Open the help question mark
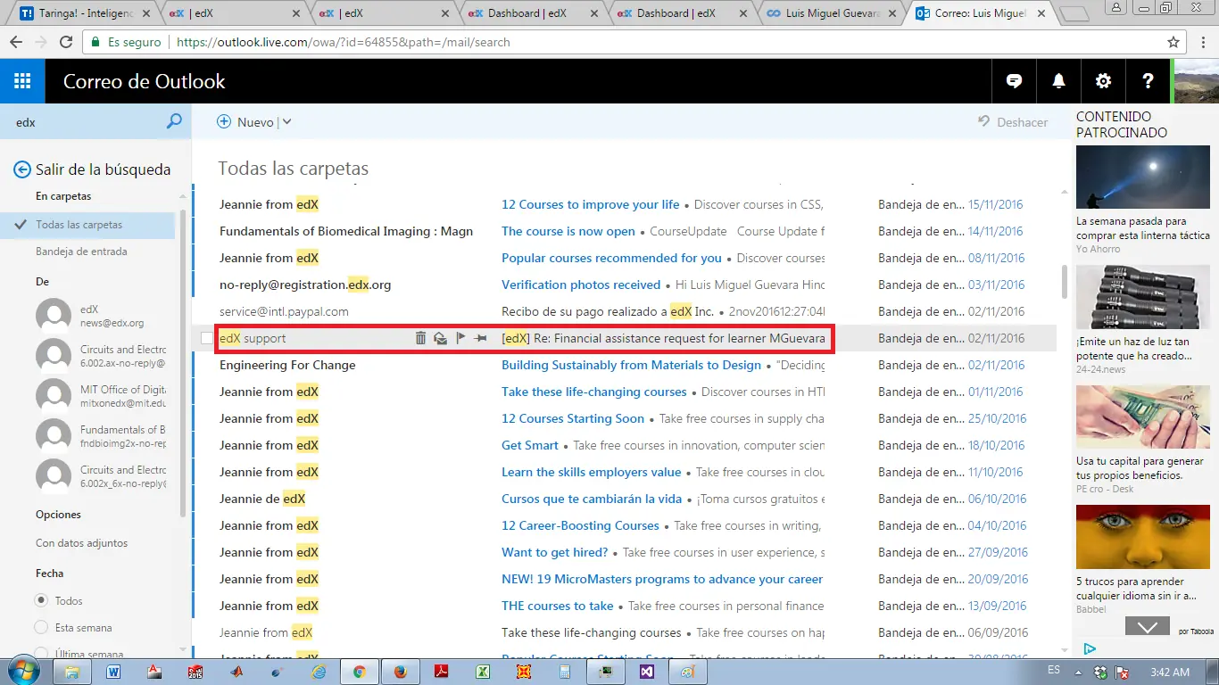The height and width of the screenshot is (685, 1219). coord(1148,81)
